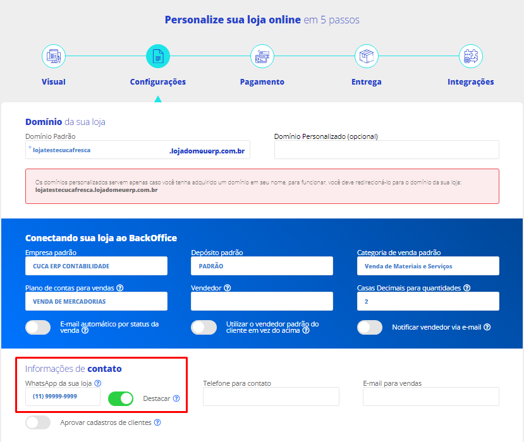Toggle Utilizar o vendedor padrão do cliente

pyautogui.click(x=204, y=327)
